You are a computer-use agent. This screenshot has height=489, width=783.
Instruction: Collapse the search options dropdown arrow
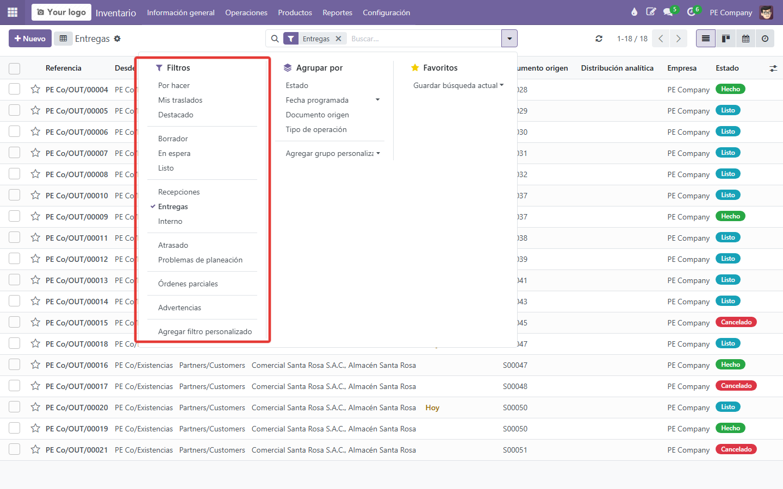coord(509,39)
